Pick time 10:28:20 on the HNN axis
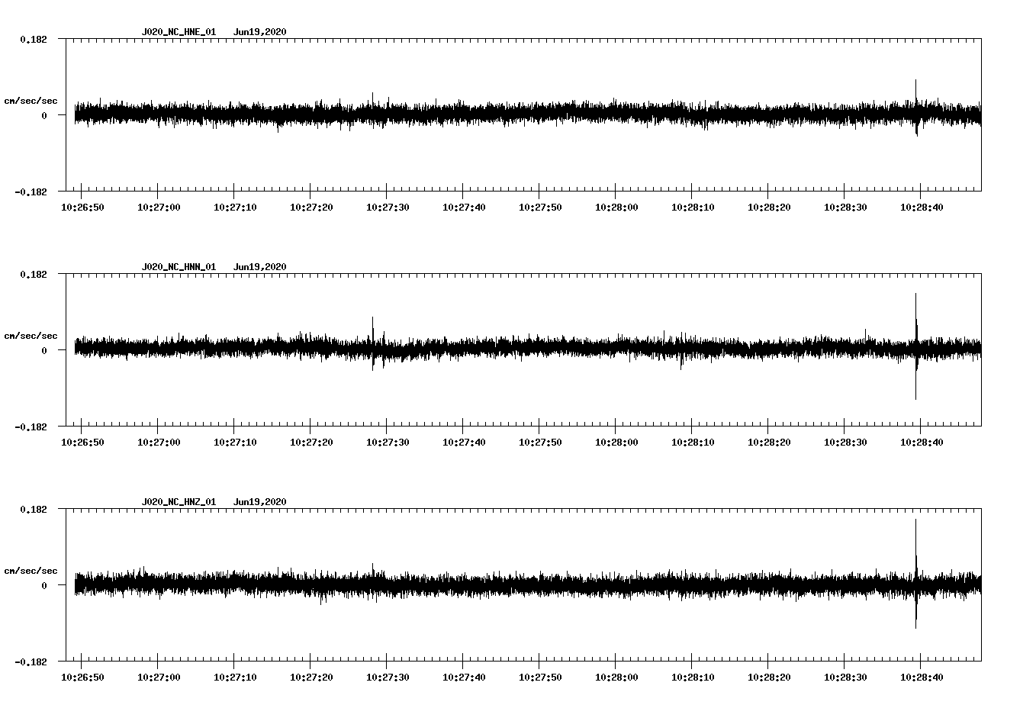This screenshot has width=1036, height=705. pyautogui.click(x=769, y=443)
